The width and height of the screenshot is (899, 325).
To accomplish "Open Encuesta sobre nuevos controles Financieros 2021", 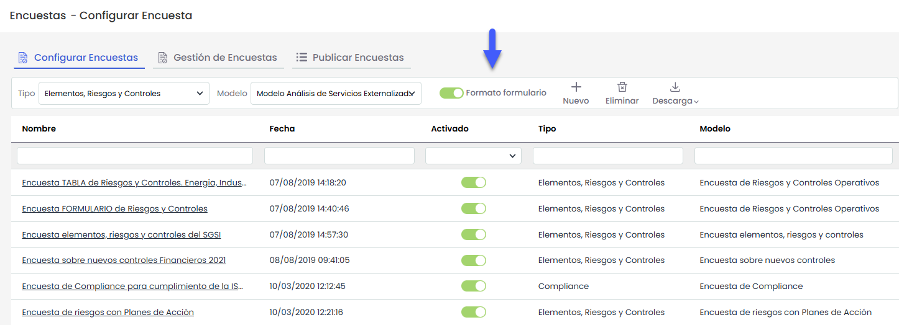I will click(124, 260).
